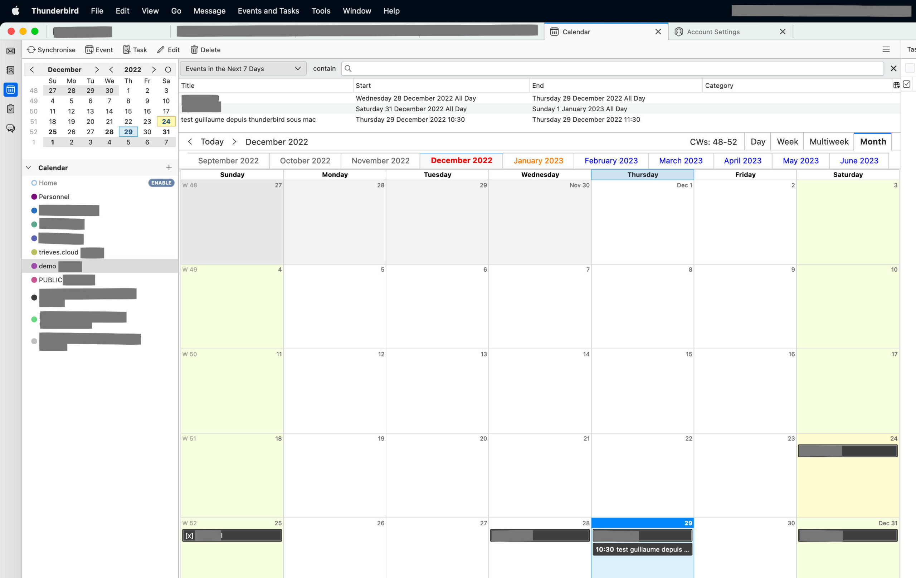Click the Synchronise toolbar button
This screenshot has width=916, height=578.
click(x=51, y=50)
